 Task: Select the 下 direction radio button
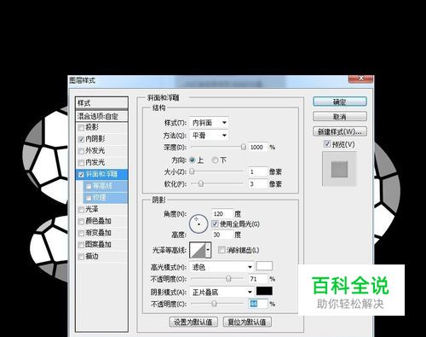click(215, 160)
